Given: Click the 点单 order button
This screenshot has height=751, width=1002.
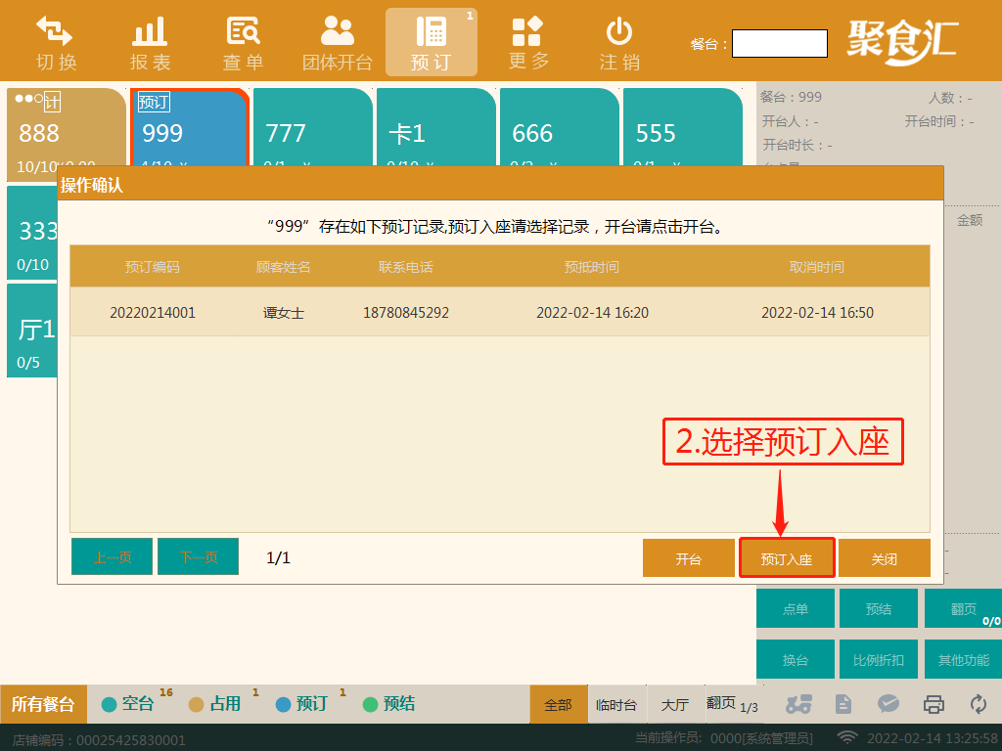Looking at the screenshot, I should pyautogui.click(x=796, y=608).
